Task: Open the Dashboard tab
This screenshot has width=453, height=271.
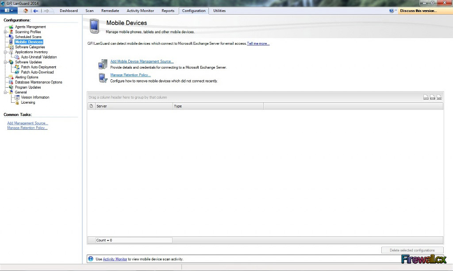Action: [69, 11]
